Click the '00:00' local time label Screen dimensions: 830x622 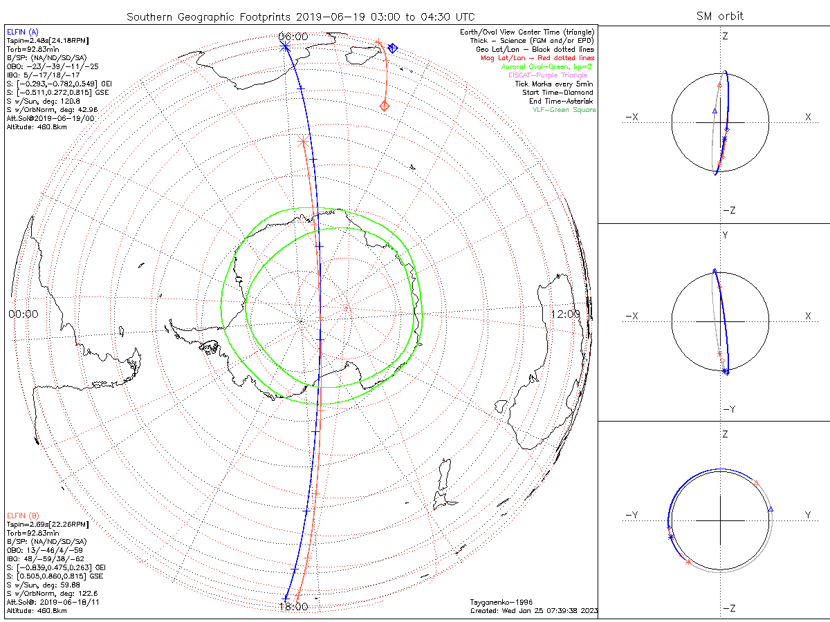[x=24, y=314]
